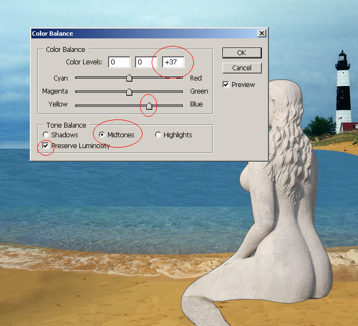The image size is (358, 326).
Task: Click the Blue label
Action: pyautogui.click(x=197, y=104)
